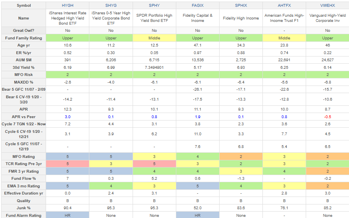349x218 pixels.
Task: Select the SPHY symbol column header
Action: point(154,4)
